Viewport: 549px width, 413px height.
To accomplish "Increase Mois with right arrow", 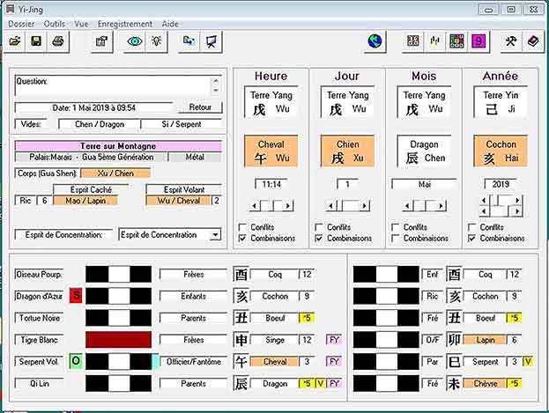I will pyautogui.click(x=441, y=206).
